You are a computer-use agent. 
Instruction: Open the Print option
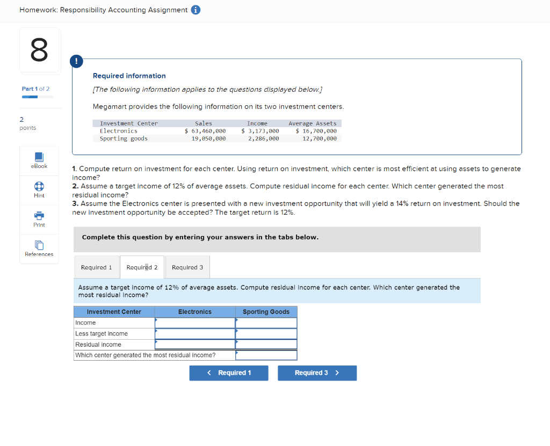tap(39, 219)
